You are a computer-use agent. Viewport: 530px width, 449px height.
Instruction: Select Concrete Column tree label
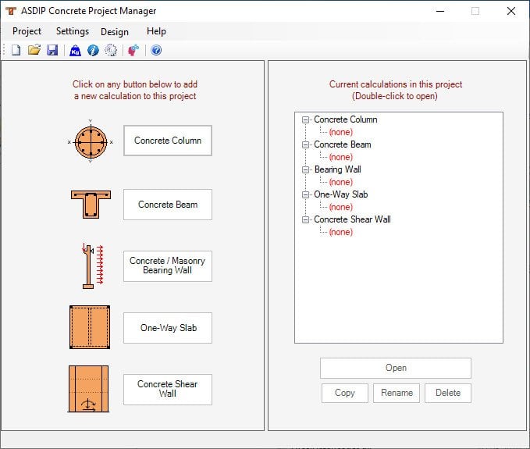[x=346, y=119]
